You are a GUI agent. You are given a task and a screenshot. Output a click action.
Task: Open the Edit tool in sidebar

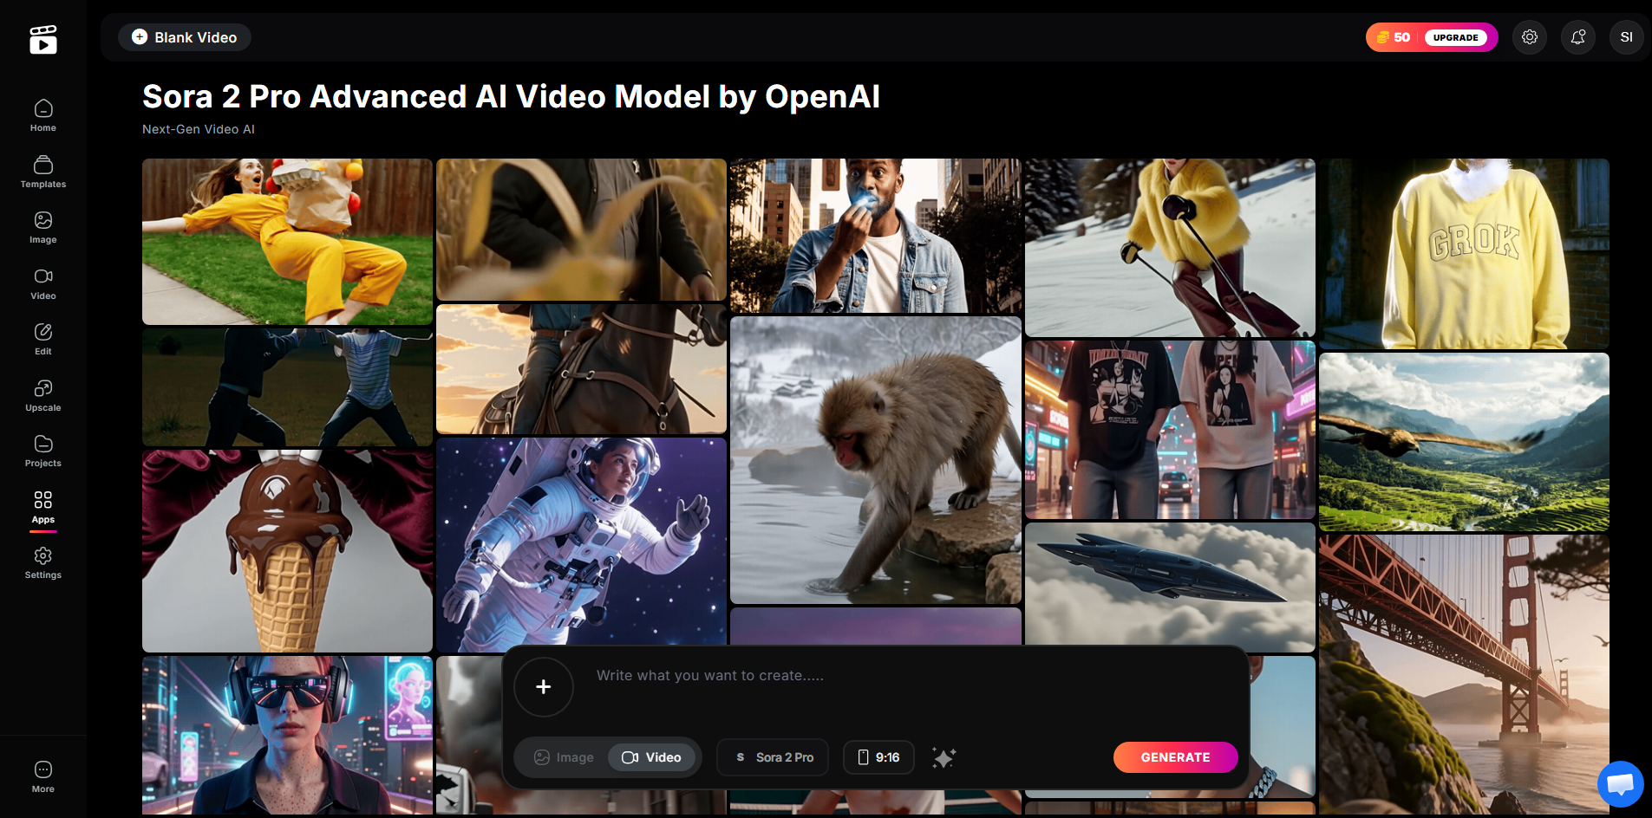(43, 339)
